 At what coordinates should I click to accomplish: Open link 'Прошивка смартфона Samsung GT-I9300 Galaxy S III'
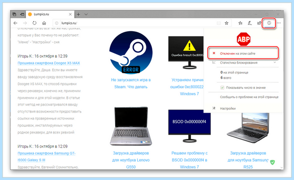click(x=47, y=157)
